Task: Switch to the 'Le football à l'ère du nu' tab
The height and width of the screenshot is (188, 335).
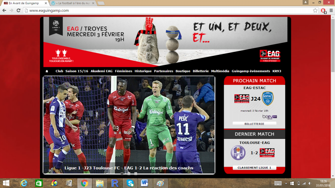Action: pyautogui.click(x=73, y=3)
